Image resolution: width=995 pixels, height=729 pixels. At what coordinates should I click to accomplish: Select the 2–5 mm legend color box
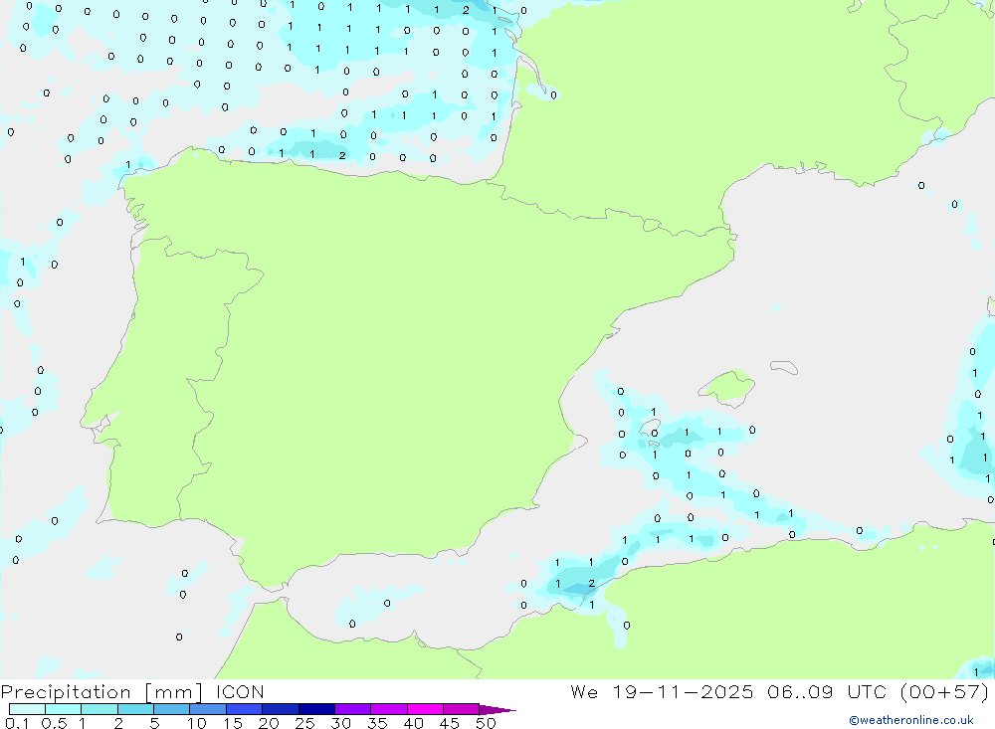[135, 709]
